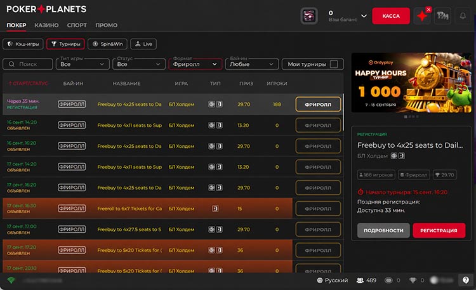The height and width of the screenshot is (290, 476).
Task: Switch to the СПОРТ tab
Action: click(77, 25)
